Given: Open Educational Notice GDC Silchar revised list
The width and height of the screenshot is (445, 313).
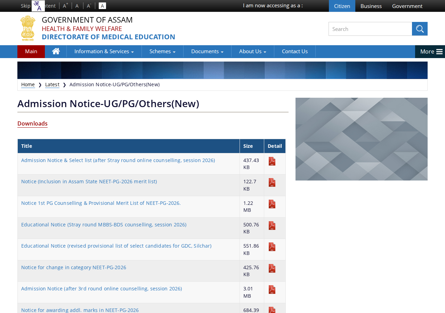Looking at the screenshot, I should [x=116, y=246].
